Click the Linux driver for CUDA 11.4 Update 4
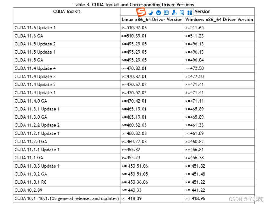 pos(152,68)
